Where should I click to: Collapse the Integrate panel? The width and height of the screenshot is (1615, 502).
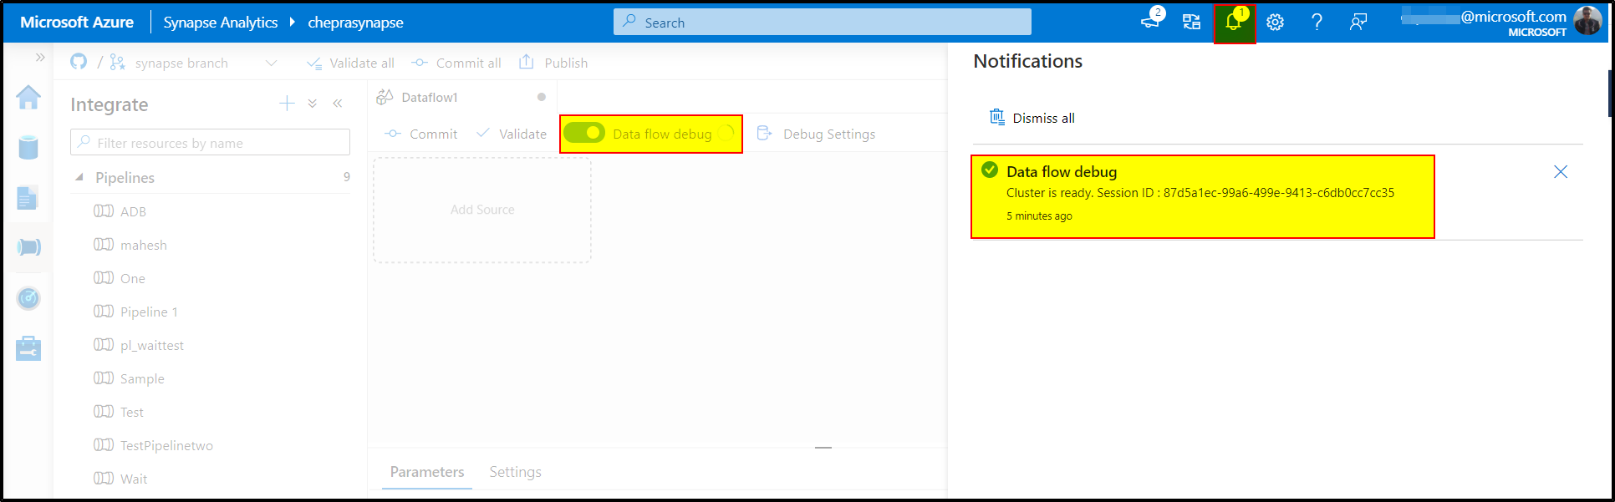point(338,104)
